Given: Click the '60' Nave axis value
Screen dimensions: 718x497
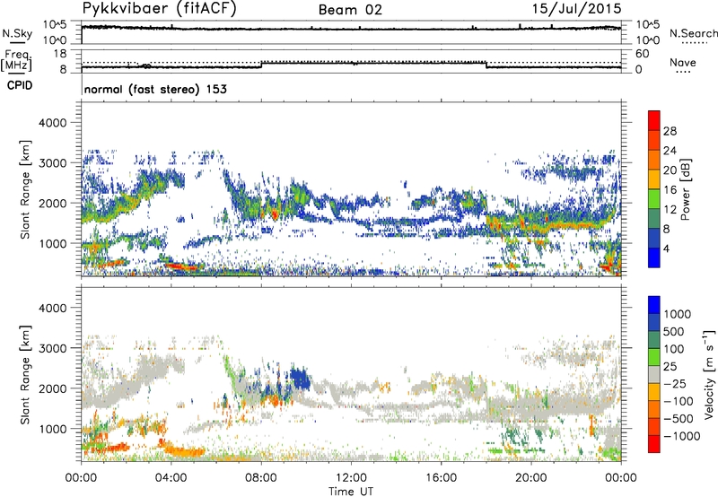Looking at the screenshot, I should click(642, 54).
